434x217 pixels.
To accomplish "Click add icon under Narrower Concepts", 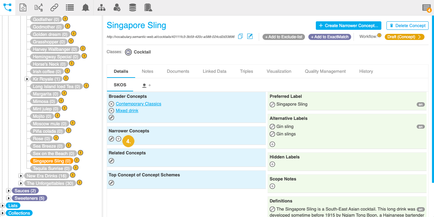I will point(119,139).
